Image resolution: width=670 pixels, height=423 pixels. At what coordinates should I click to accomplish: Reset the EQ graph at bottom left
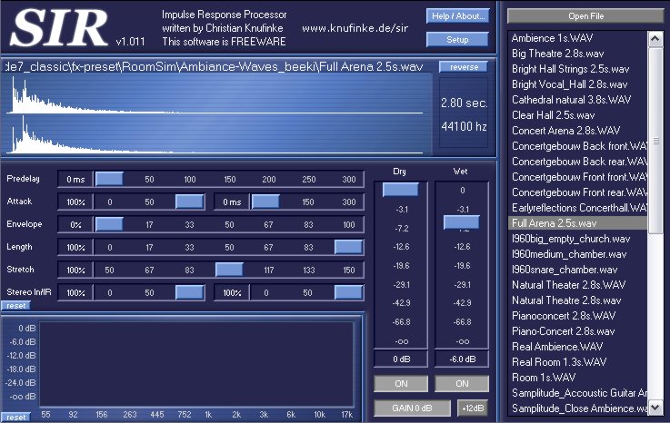point(15,417)
